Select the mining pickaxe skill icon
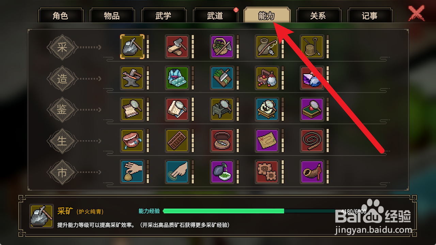The height and width of the screenshot is (245, 436). pyautogui.click(x=132, y=47)
